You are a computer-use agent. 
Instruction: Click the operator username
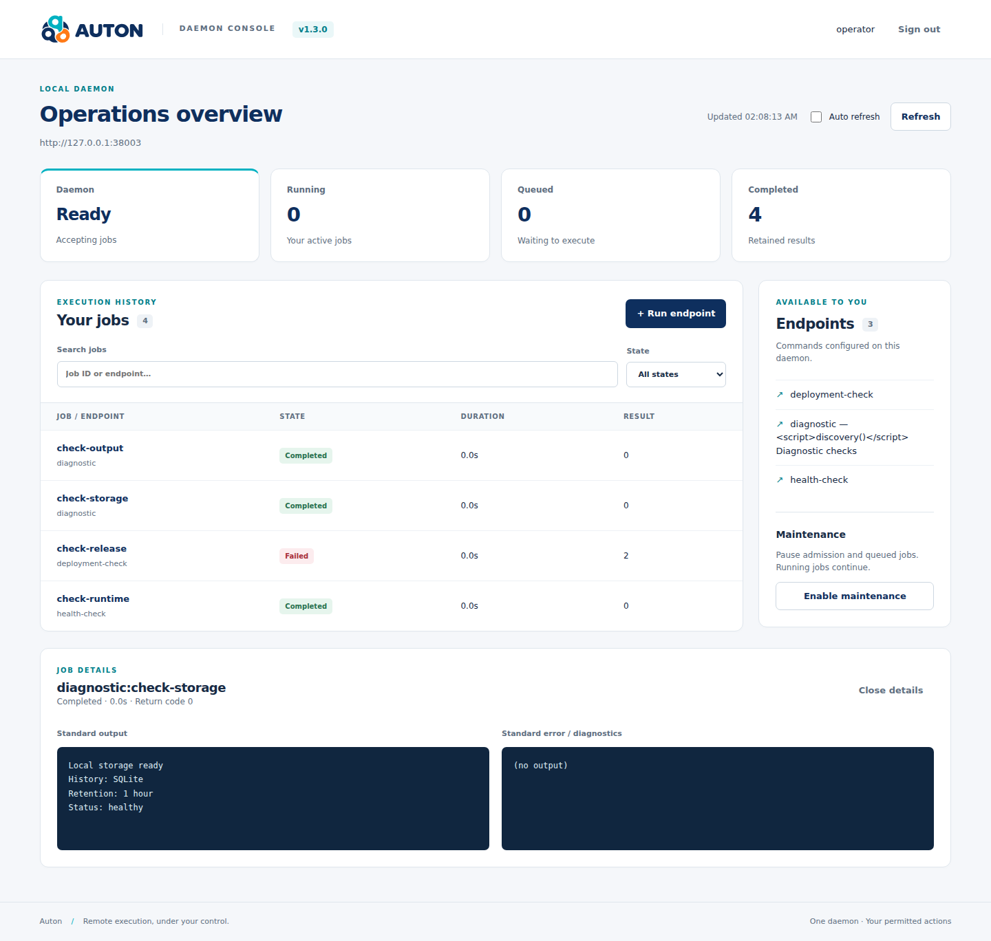855,29
